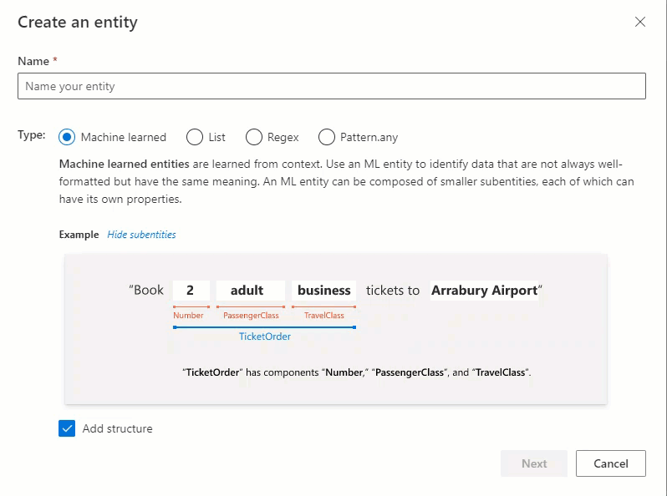Click the PassengerClass subentity label
Image resolution: width=667 pixels, height=496 pixels.
tap(251, 316)
